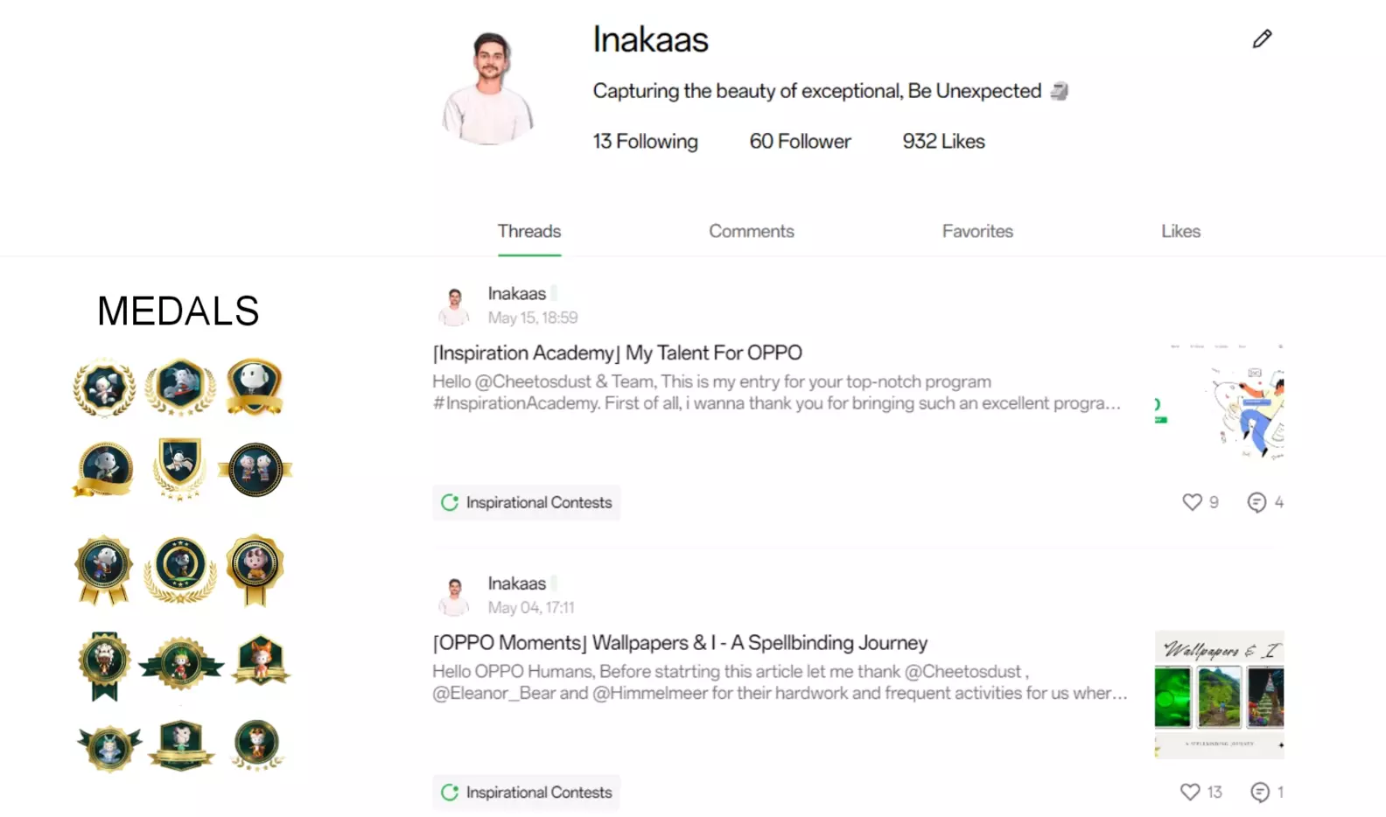Click the Inspirational Contests tag icon on first post
Screen dimensions: 1386x817
click(x=450, y=502)
